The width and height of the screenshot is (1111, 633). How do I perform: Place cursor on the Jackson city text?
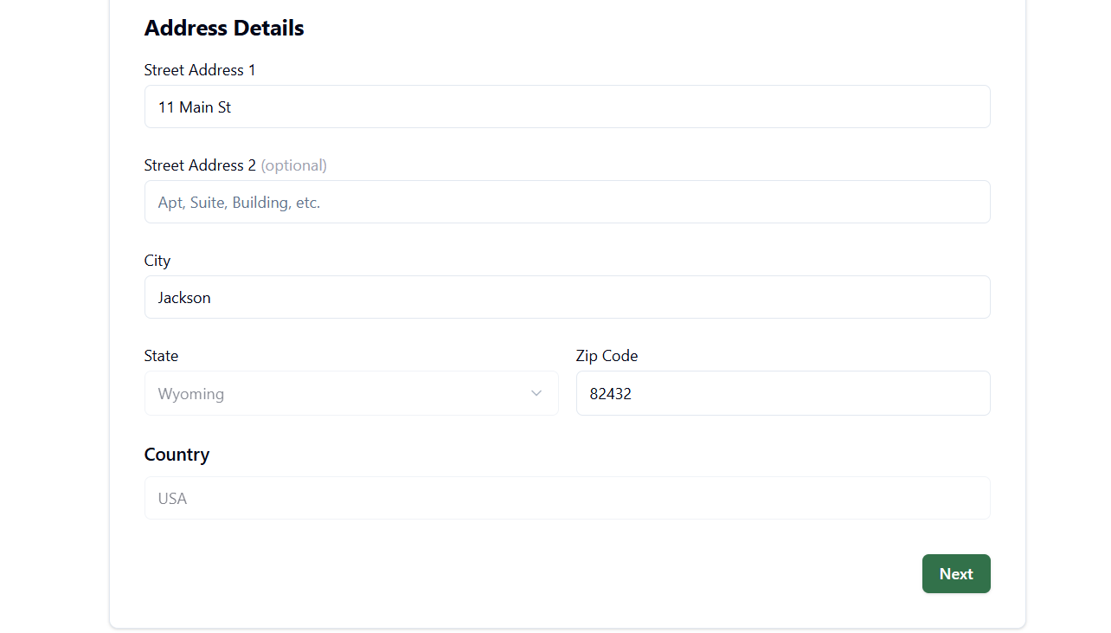click(184, 298)
